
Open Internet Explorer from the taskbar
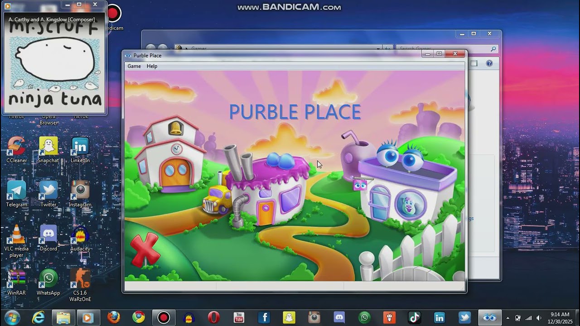click(x=39, y=318)
